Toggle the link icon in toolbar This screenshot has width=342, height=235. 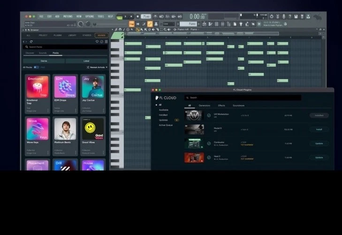(x=150, y=24)
